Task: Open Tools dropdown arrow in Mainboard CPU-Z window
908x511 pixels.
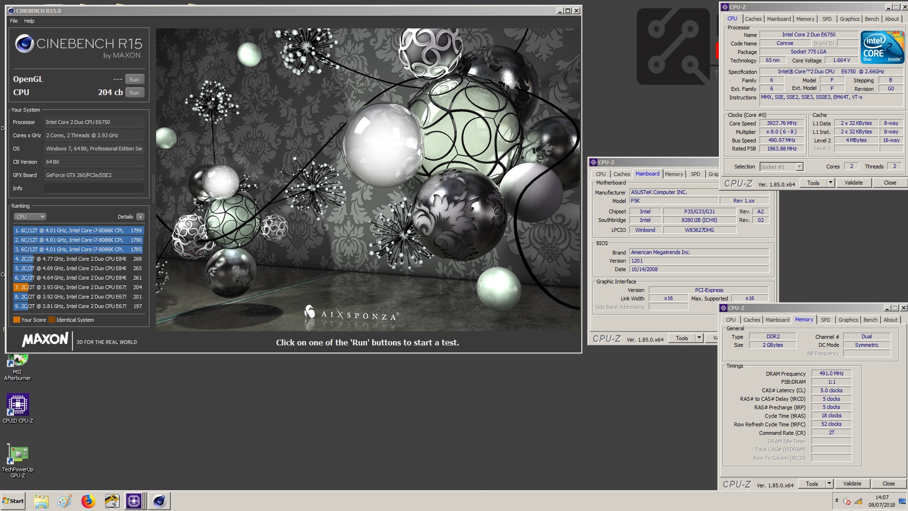Action: coord(699,338)
